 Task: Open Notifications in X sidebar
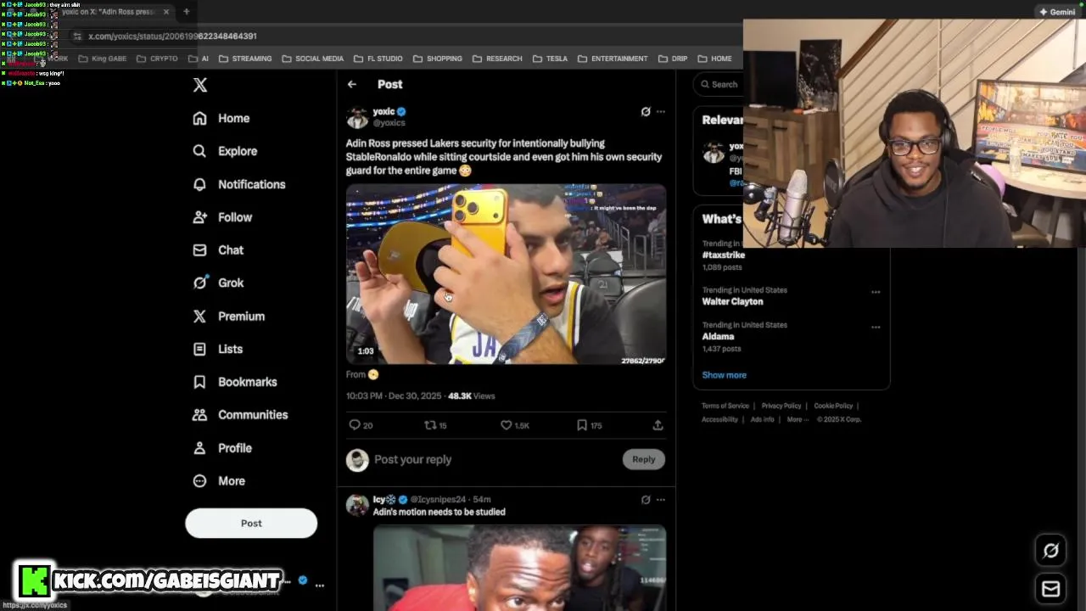coord(239,184)
